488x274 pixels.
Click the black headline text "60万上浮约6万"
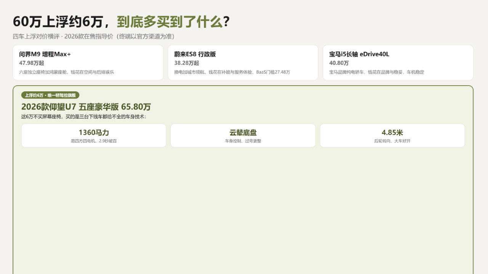pyautogui.click(x=58, y=22)
